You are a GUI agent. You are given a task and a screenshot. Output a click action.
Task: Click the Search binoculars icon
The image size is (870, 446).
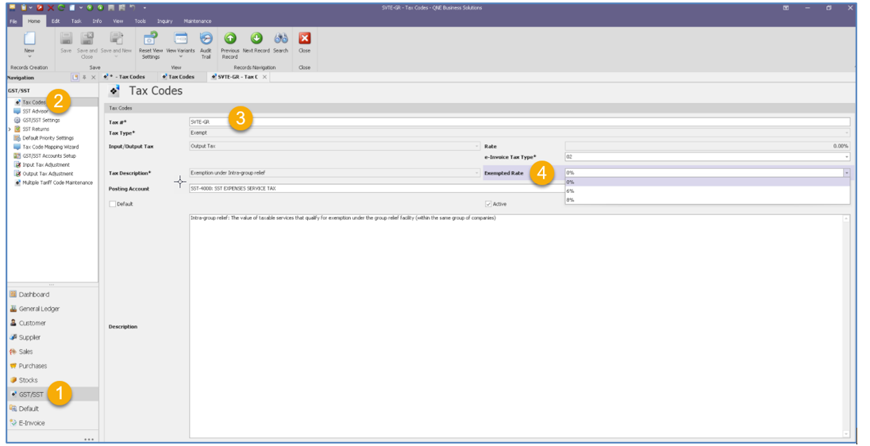[281, 38]
